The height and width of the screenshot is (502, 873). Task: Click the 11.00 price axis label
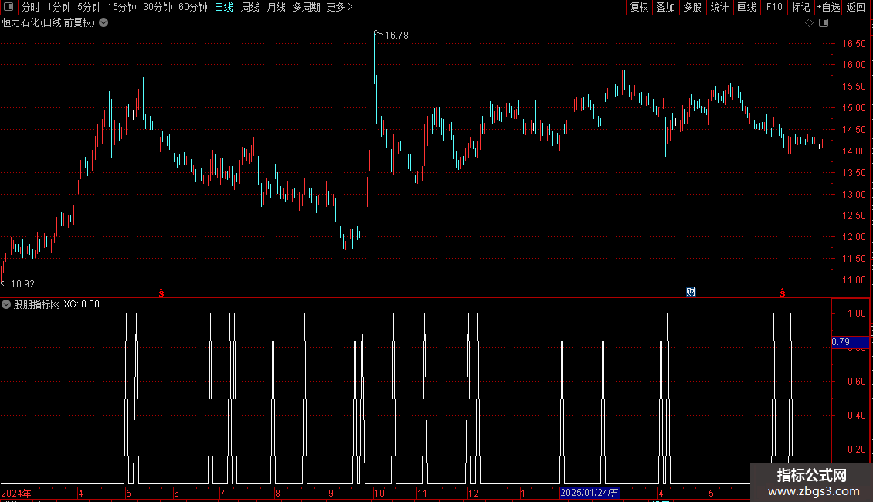click(x=854, y=280)
